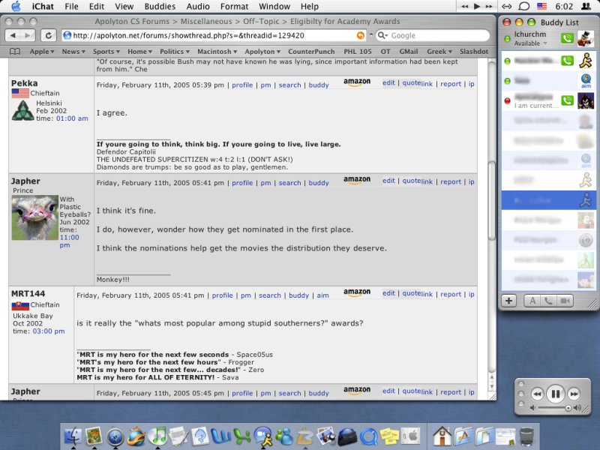Open the Format menu in menu bar
Image resolution: width=600 pixels, height=450 pixels.
[x=234, y=6]
